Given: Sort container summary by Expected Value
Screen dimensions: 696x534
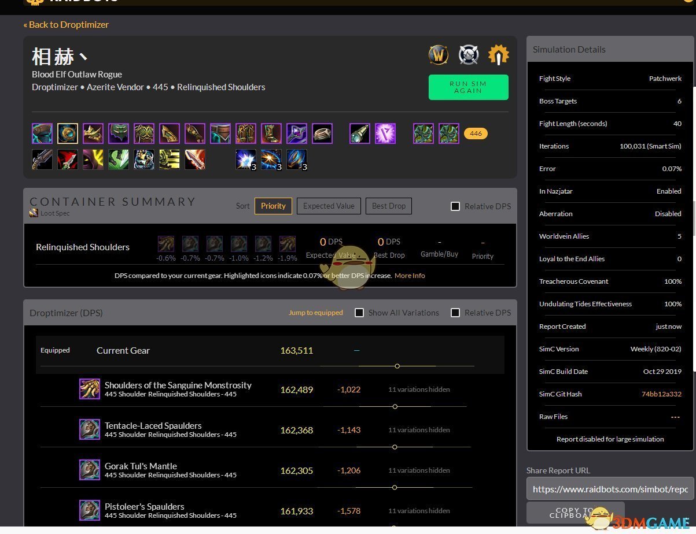Looking at the screenshot, I should tap(329, 206).
